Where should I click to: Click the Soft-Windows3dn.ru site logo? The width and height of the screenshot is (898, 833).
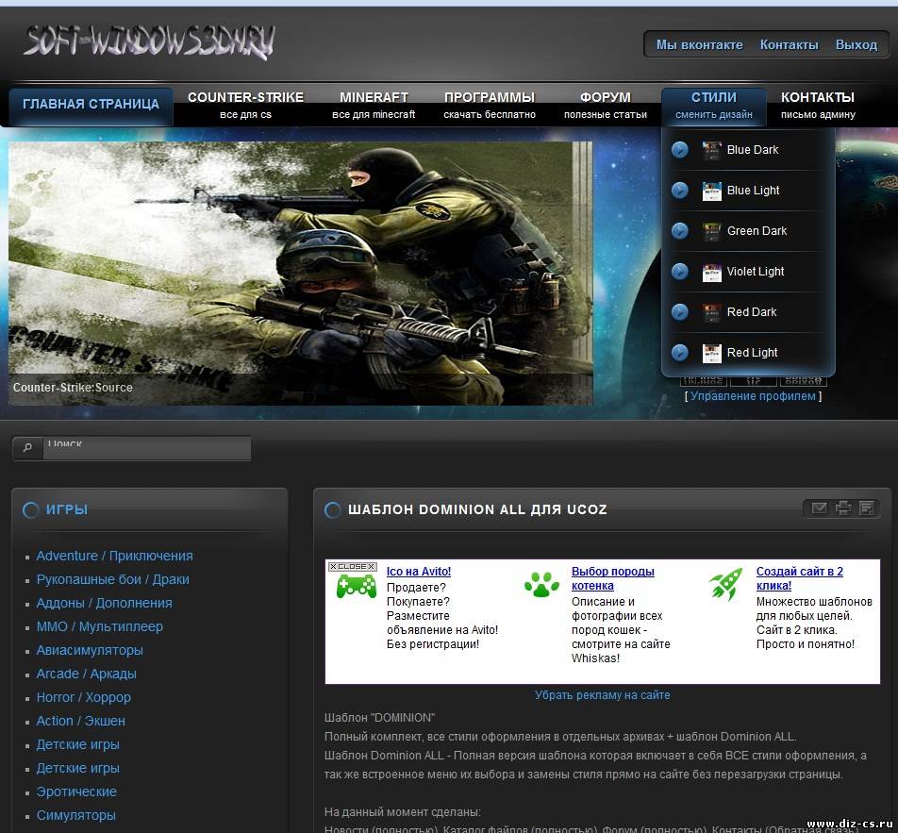click(x=149, y=42)
